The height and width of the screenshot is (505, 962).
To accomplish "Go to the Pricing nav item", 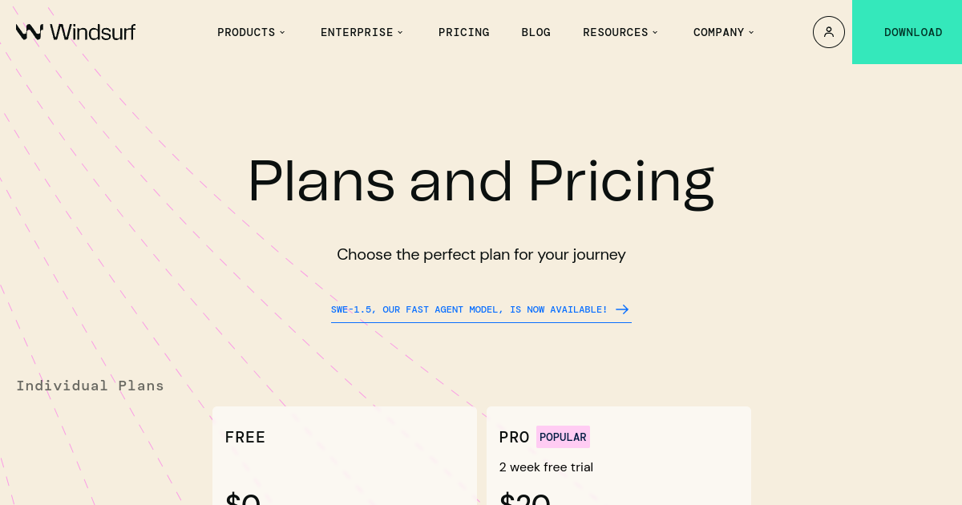I will [463, 32].
